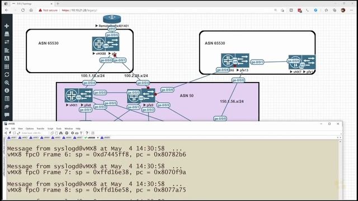Open the Window menu in terminal window

click(68, 128)
